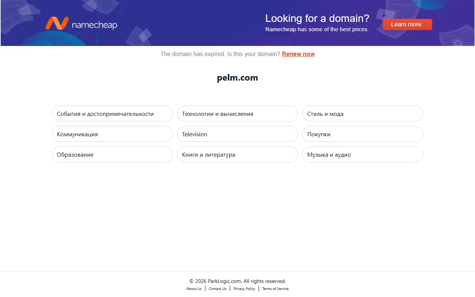
Task: Open the Коммуникация category
Action: (x=112, y=134)
